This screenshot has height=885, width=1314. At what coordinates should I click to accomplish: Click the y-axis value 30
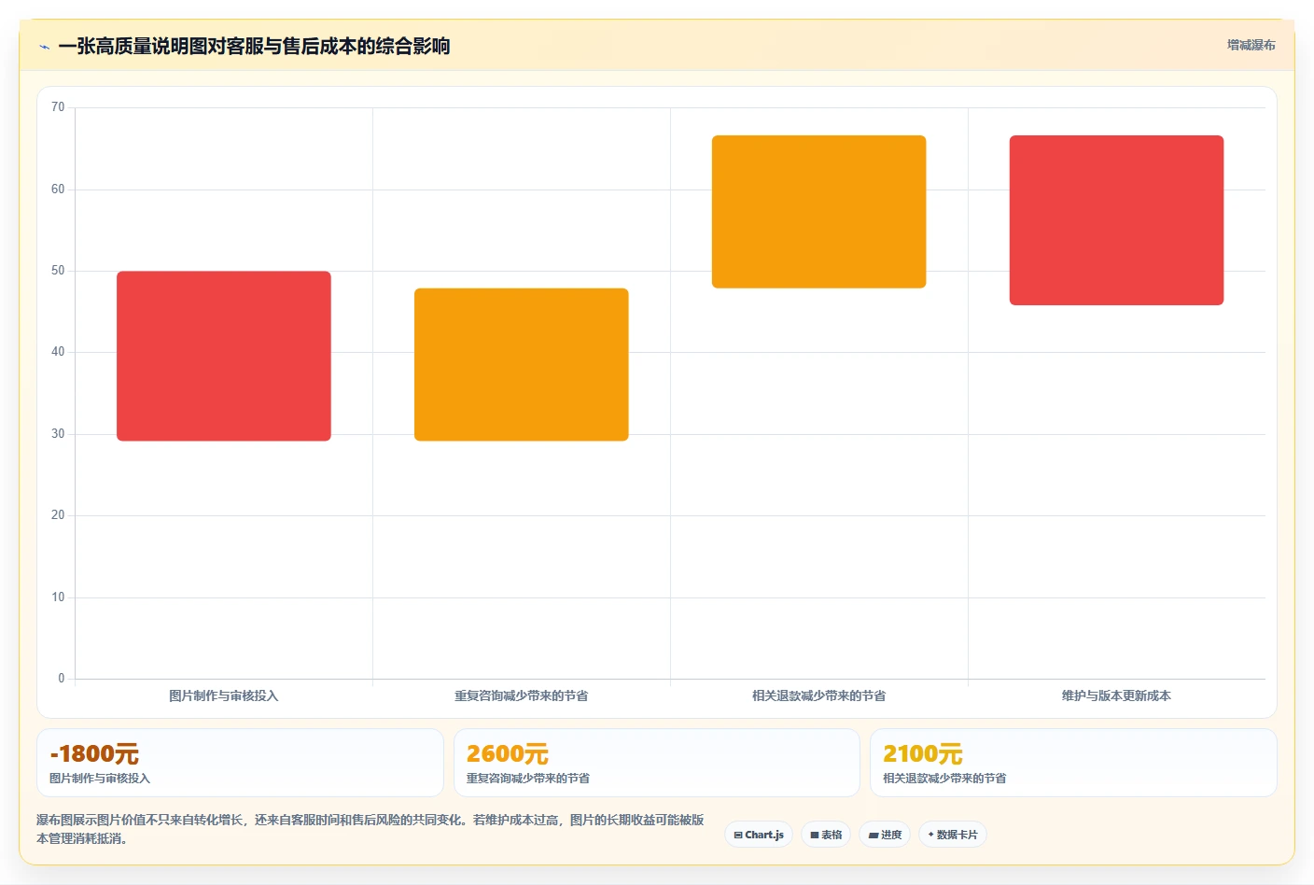coord(58,434)
